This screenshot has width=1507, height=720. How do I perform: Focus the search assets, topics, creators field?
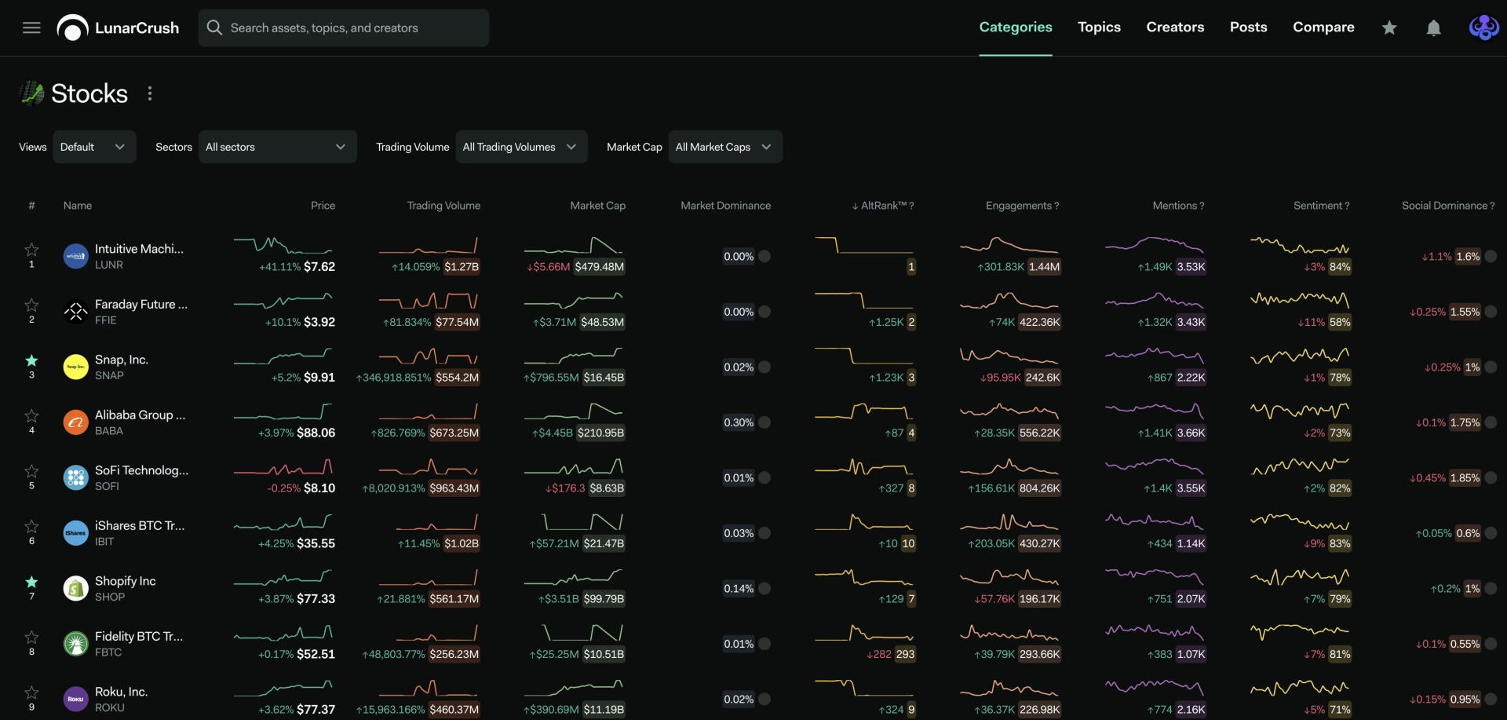coord(344,27)
